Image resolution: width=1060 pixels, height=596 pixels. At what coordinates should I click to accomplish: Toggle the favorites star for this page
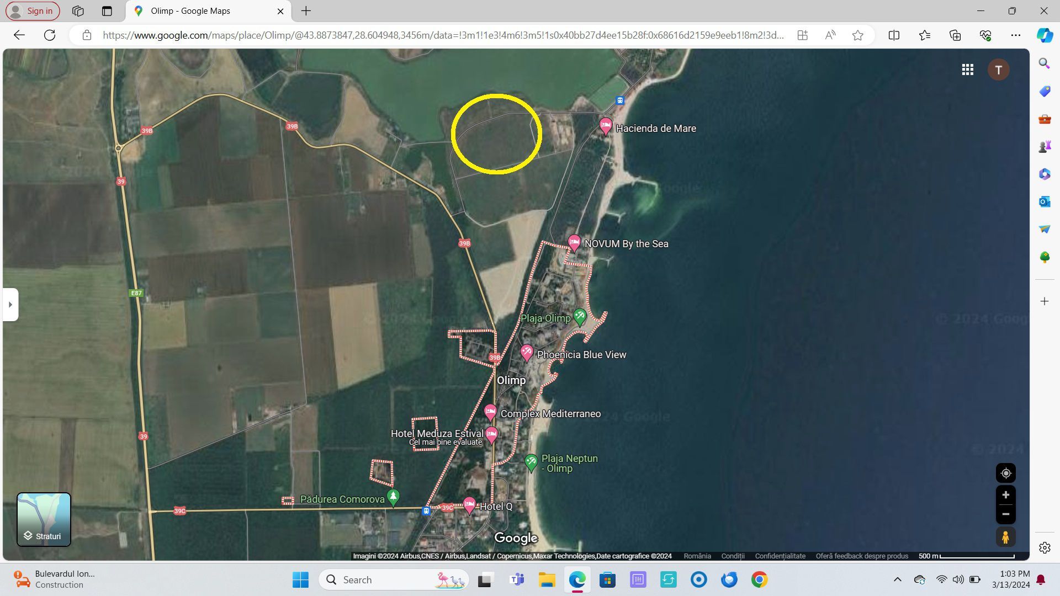pos(857,35)
